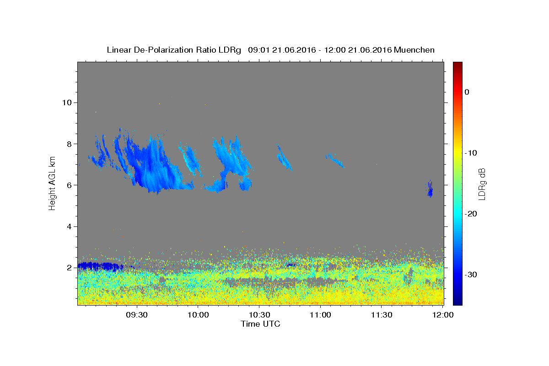This screenshot has height=366, width=549.
Task: Click the 11:30 time tick label
Action: pos(382,315)
